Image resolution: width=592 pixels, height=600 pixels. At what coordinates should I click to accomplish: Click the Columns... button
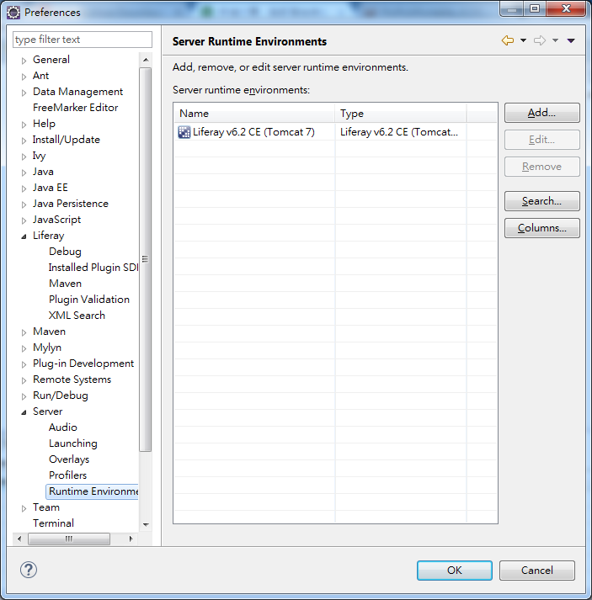click(x=541, y=228)
